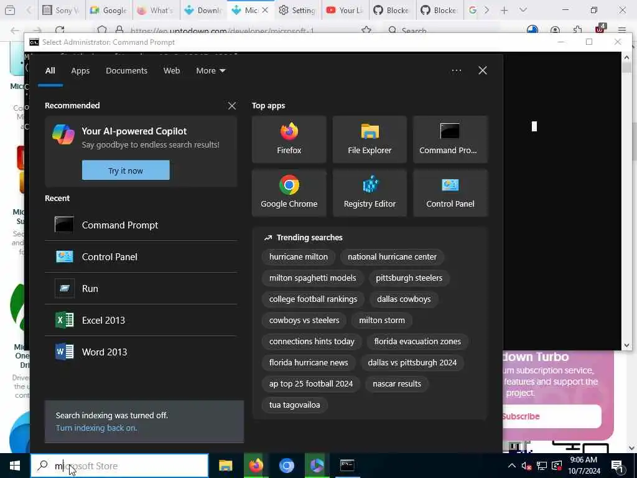The image size is (637, 478).
Task: Click Command Prompt scrollbar down arrow
Action: point(626,345)
